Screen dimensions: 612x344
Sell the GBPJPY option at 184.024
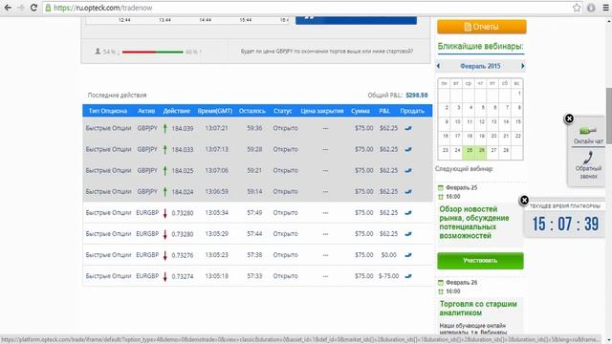[408, 191]
